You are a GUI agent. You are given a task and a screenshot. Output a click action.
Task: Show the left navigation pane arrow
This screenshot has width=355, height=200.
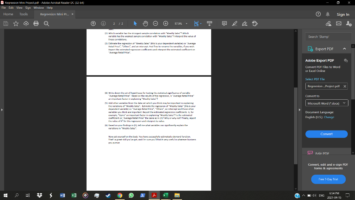coord(2,110)
